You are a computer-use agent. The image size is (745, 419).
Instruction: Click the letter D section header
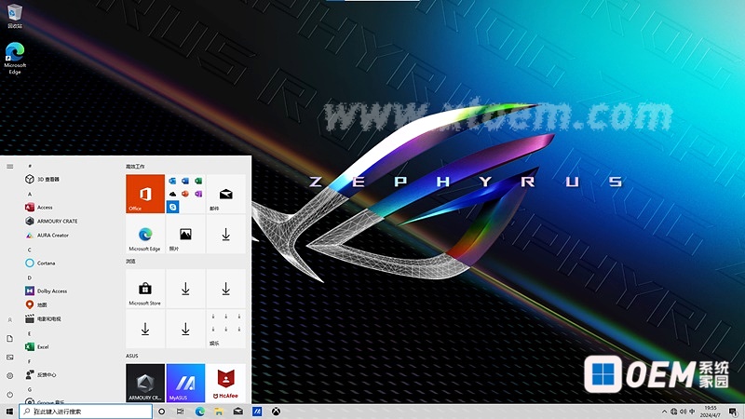[x=30, y=277]
